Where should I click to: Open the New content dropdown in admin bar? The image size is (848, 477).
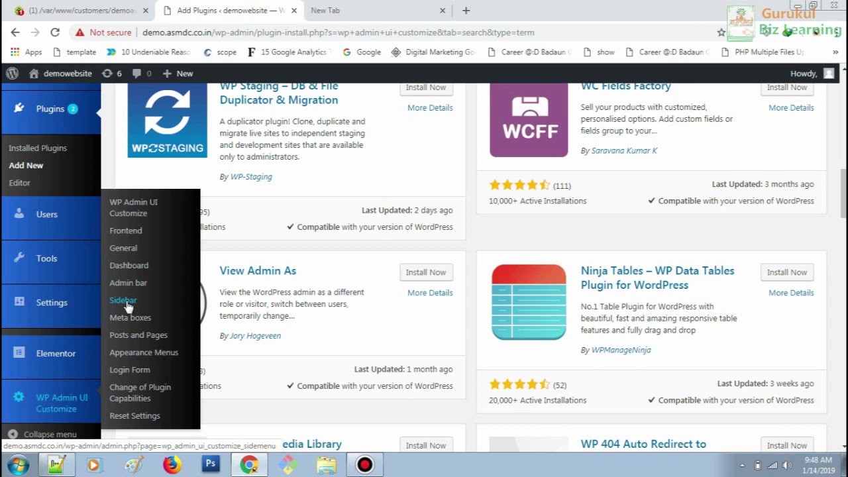[x=178, y=74]
